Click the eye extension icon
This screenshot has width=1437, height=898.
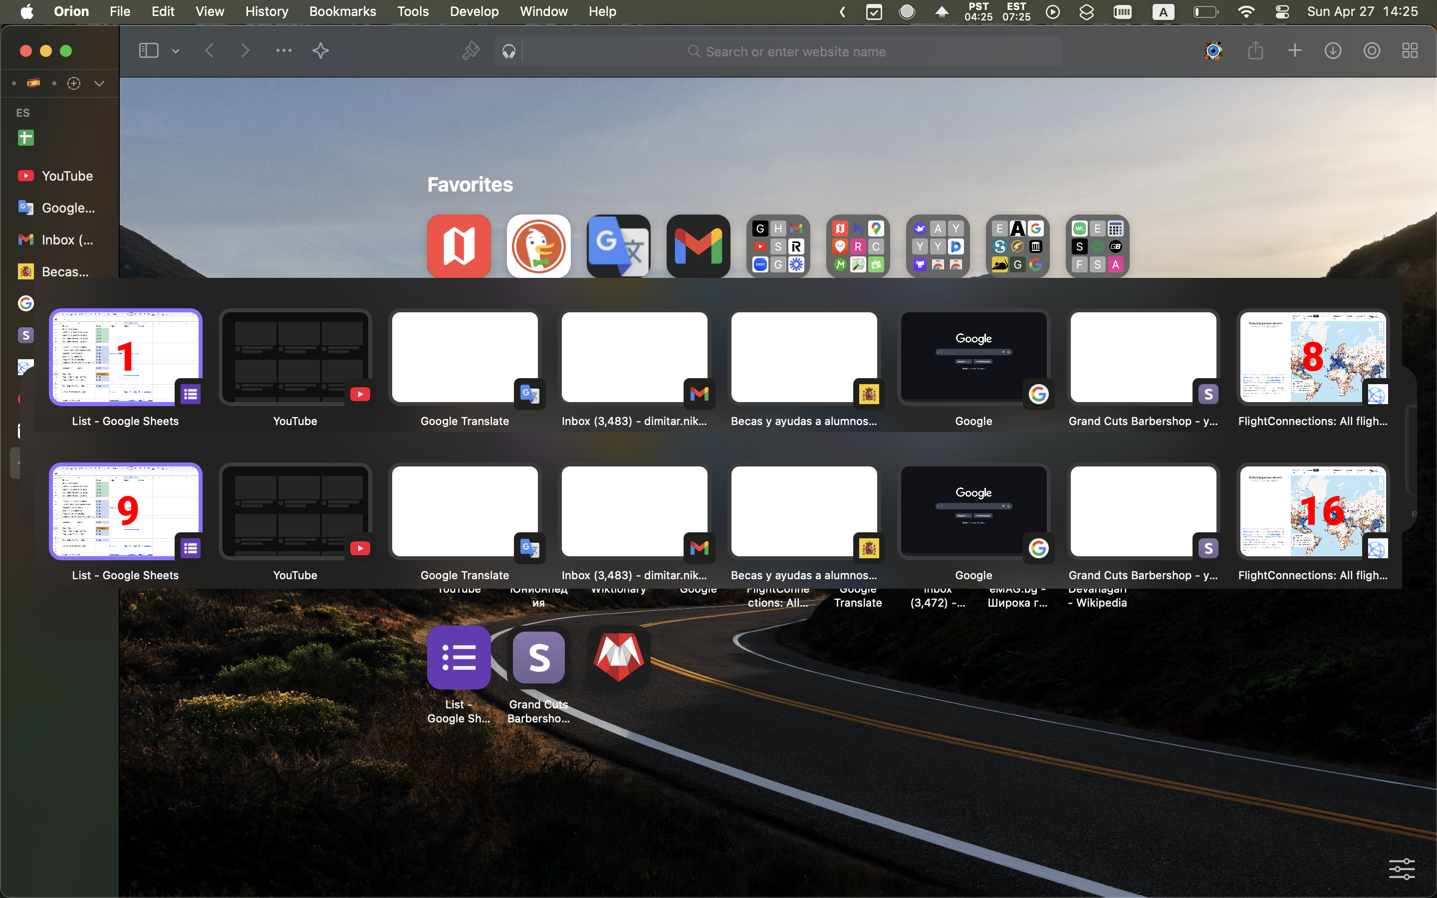(x=1213, y=51)
